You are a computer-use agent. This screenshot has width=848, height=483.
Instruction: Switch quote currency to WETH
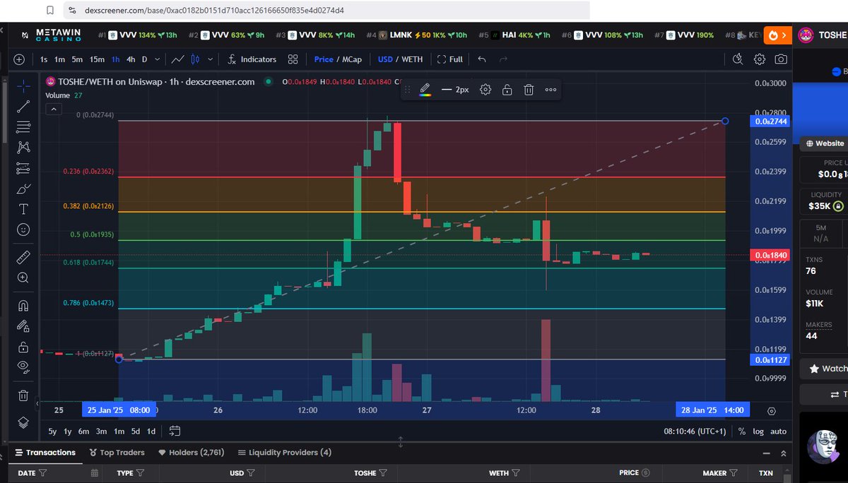[412, 59]
